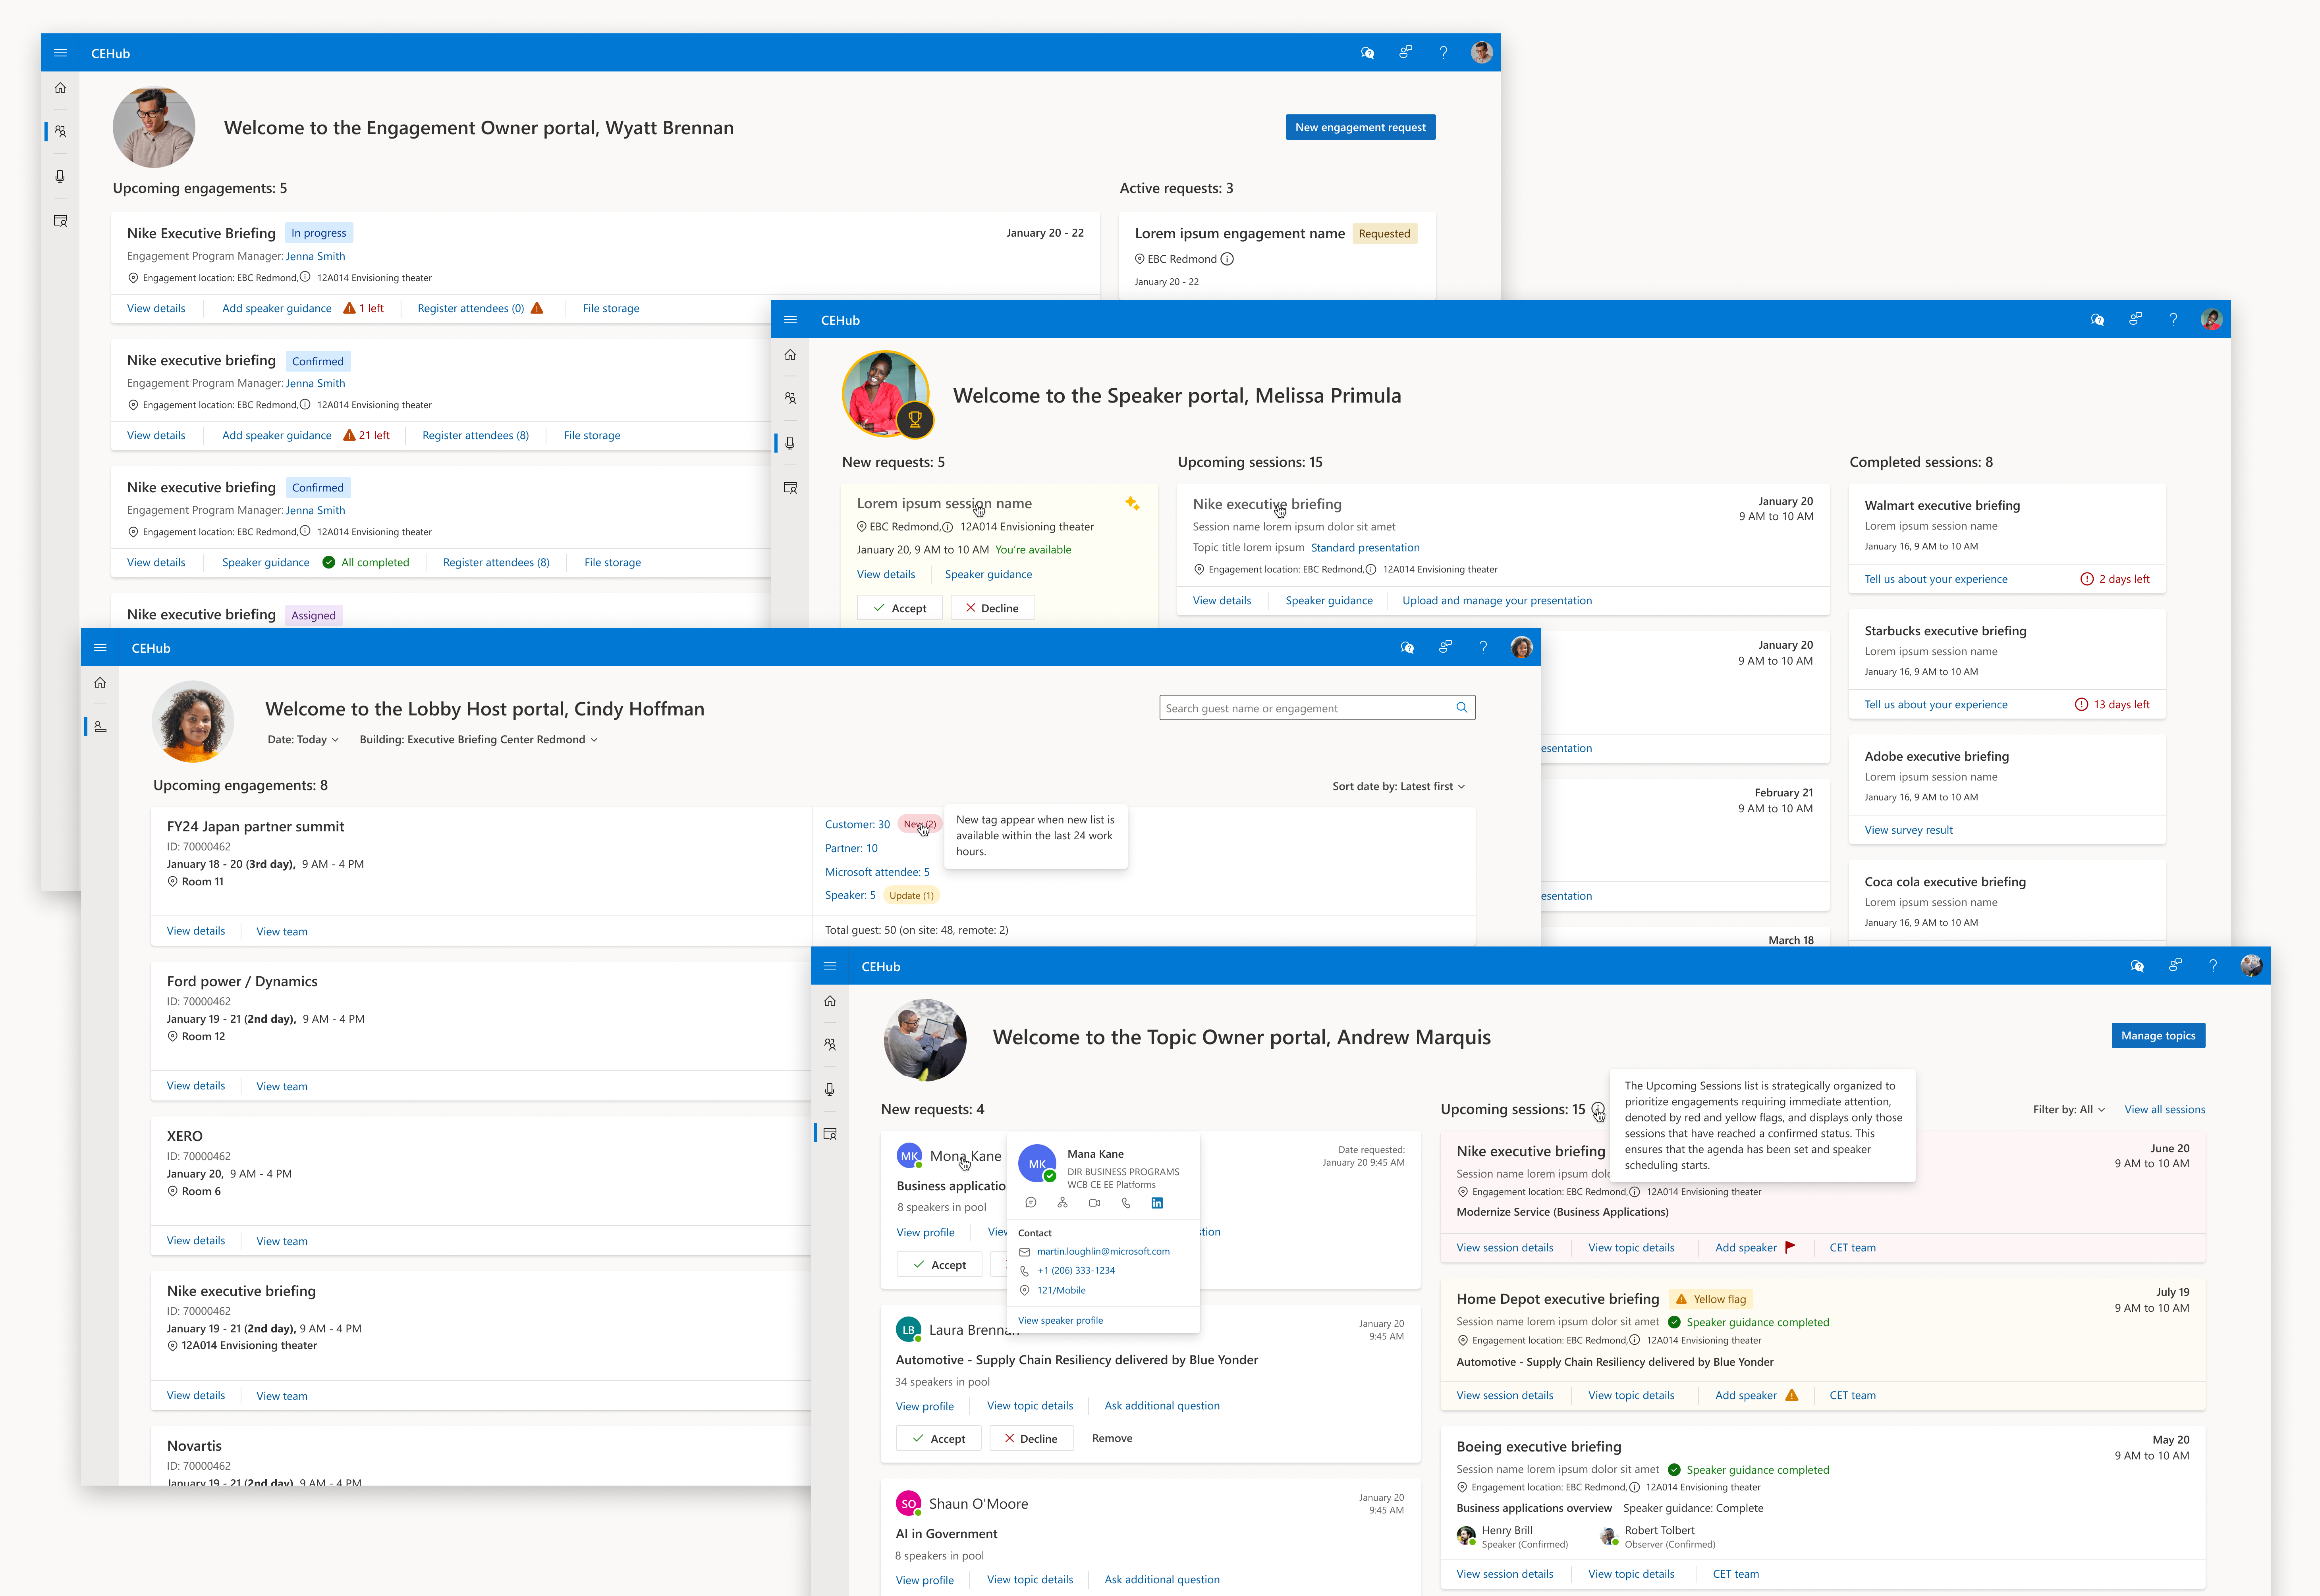Open hamburger menu in Topic Owner window
Viewport: 2320px width, 1596px height.
829,966
